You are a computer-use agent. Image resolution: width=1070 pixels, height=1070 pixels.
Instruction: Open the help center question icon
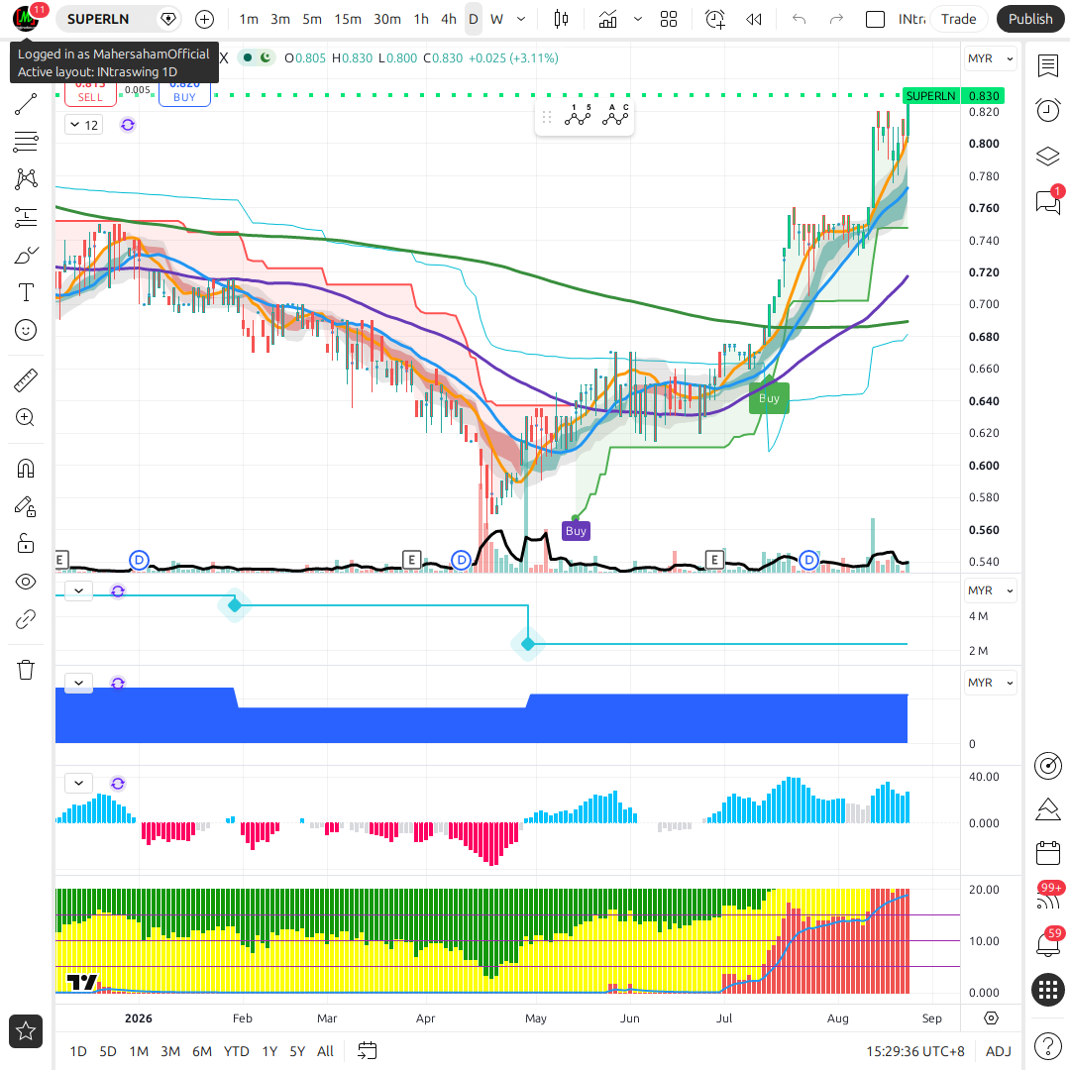1047,1045
